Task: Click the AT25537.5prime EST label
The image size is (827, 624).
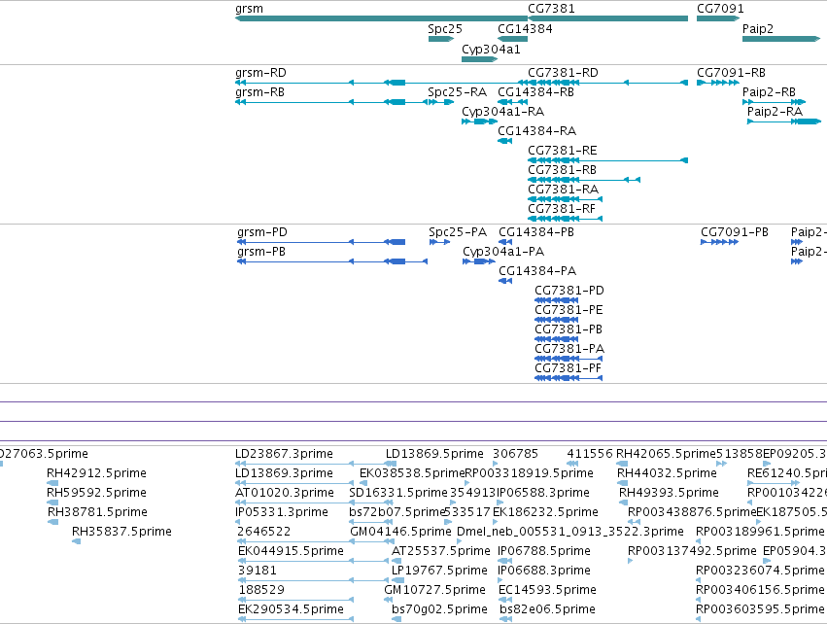Action: click(x=440, y=552)
